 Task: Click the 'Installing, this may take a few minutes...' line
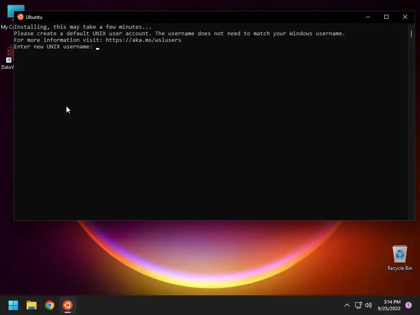82,27
